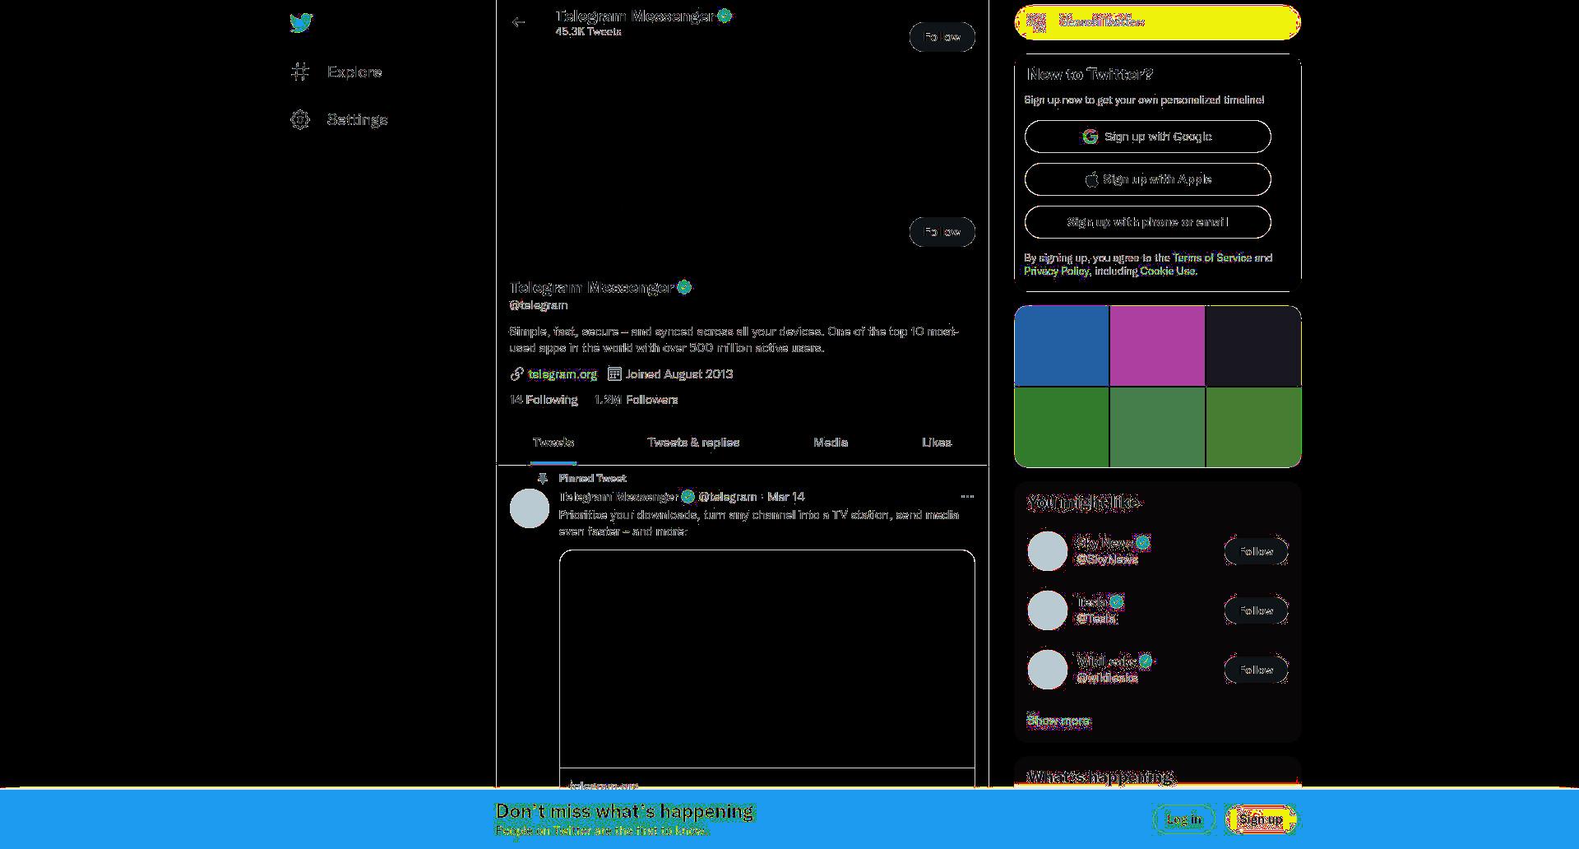1579x849 pixels.
Task: Click the pinned tweet text about downloads
Action: 759,523
